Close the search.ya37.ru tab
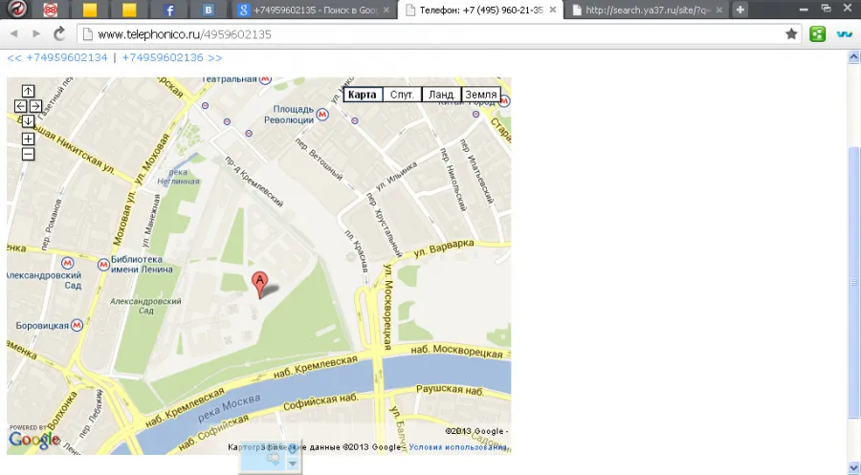The image size is (861, 475). coord(718,10)
